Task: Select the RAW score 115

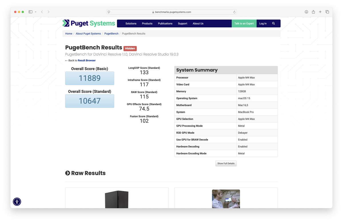Action: [x=144, y=97]
